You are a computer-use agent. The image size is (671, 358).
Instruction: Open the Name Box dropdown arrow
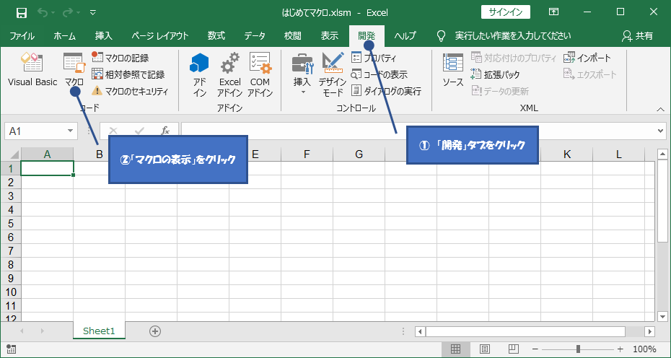pyautogui.click(x=71, y=131)
